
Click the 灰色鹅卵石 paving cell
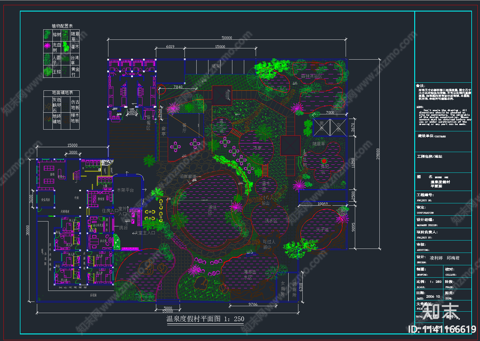point(57,105)
